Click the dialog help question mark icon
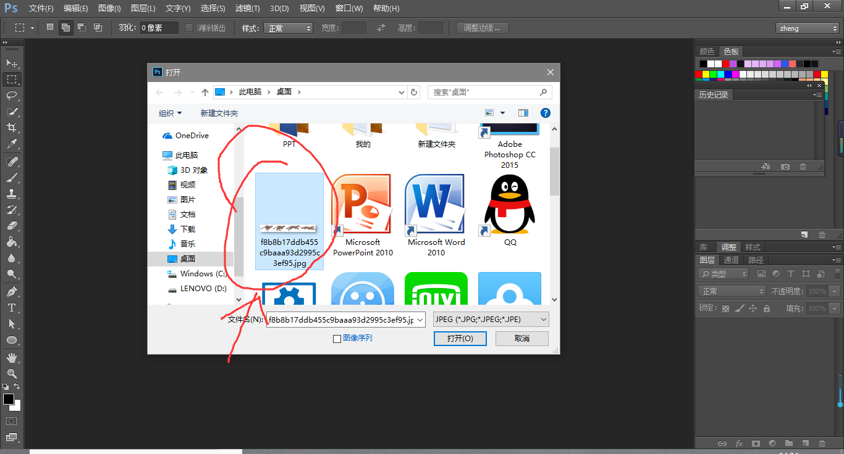Viewport: 844px width, 454px height. coord(545,113)
